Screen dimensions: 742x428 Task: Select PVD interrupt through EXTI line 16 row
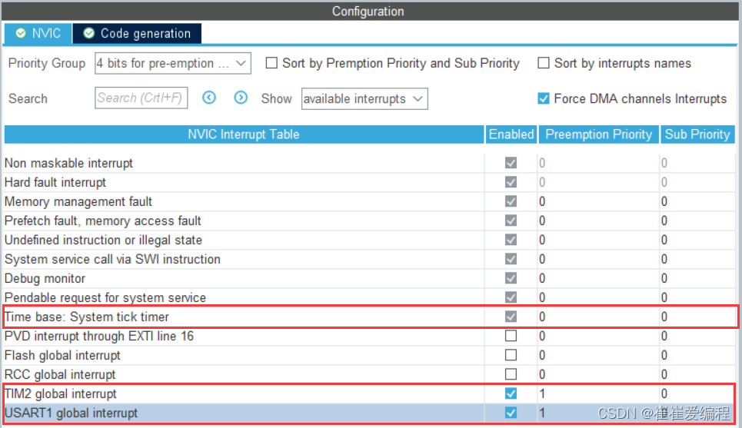point(369,337)
